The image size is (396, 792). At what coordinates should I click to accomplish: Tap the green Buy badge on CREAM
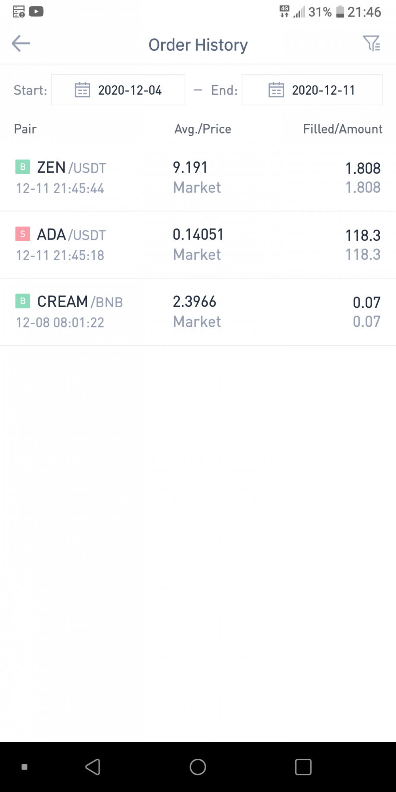pyautogui.click(x=23, y=301)
